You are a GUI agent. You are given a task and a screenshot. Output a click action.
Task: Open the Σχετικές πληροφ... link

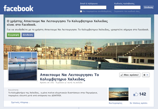[x=21, y=102]
